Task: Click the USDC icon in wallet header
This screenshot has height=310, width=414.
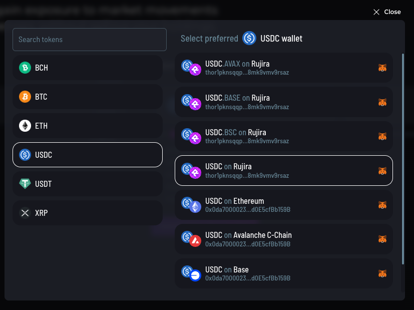Action: [249, 39]
